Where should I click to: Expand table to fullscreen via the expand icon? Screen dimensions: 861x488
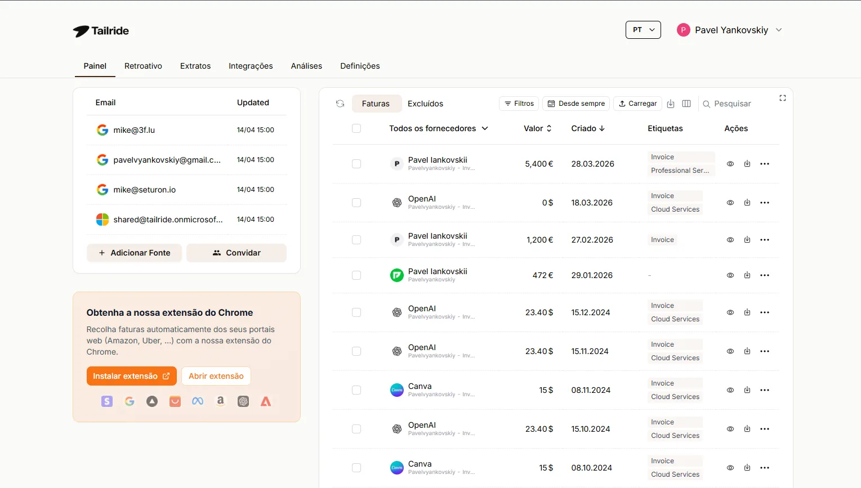[782, 97]
